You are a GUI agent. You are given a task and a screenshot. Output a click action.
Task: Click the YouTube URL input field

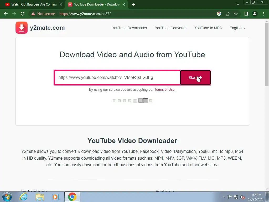[x=117, y=78]
